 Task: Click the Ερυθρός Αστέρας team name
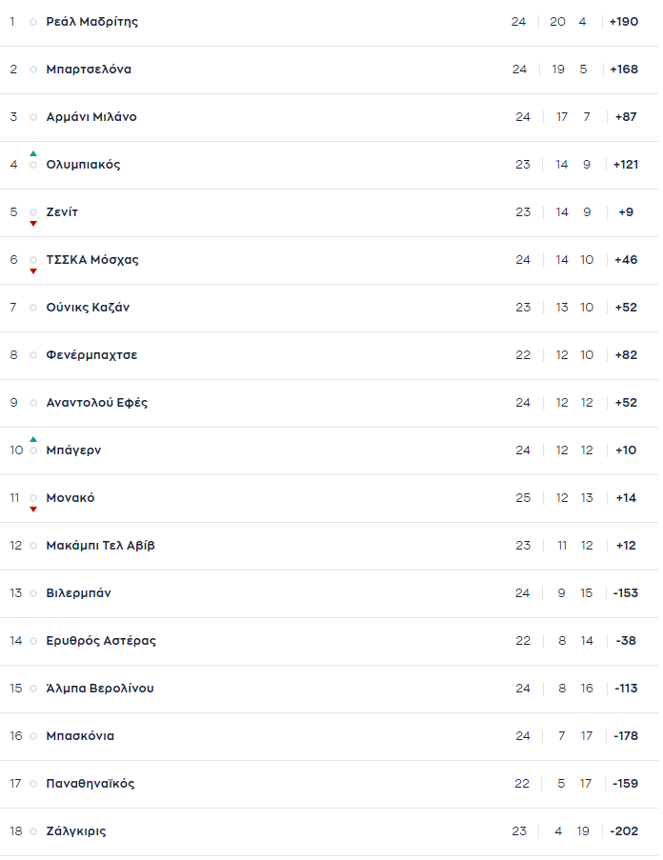(x=101, y=641)
